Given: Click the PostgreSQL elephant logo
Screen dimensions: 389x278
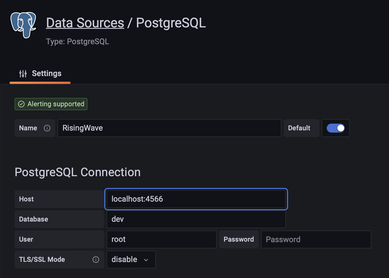Looking at the screenshot, I should tap(23, 25).
